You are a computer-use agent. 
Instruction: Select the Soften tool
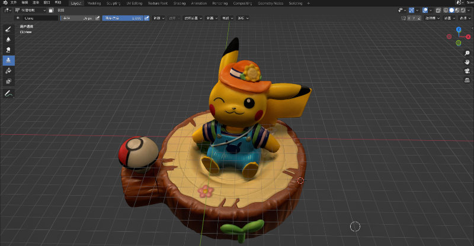coord(9,39)
